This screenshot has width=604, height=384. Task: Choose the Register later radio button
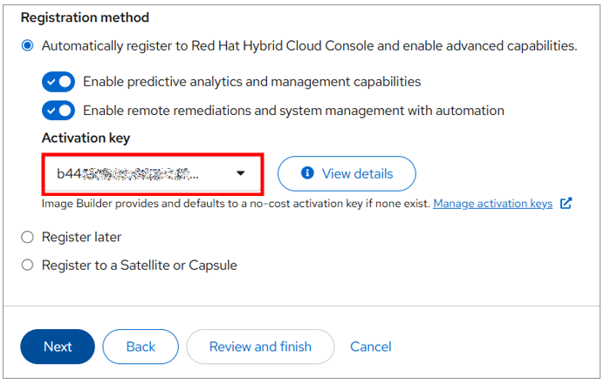point(28,237)
